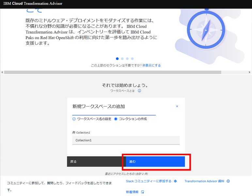Click the IBM Cloud Transformation Advisor title

tap(33, 4)
